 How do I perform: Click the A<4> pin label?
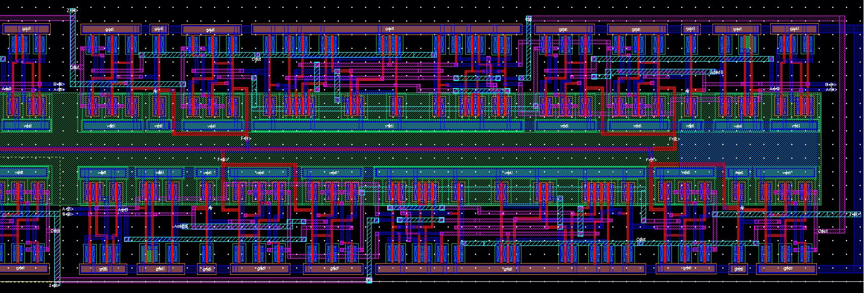tap(832, 90)
